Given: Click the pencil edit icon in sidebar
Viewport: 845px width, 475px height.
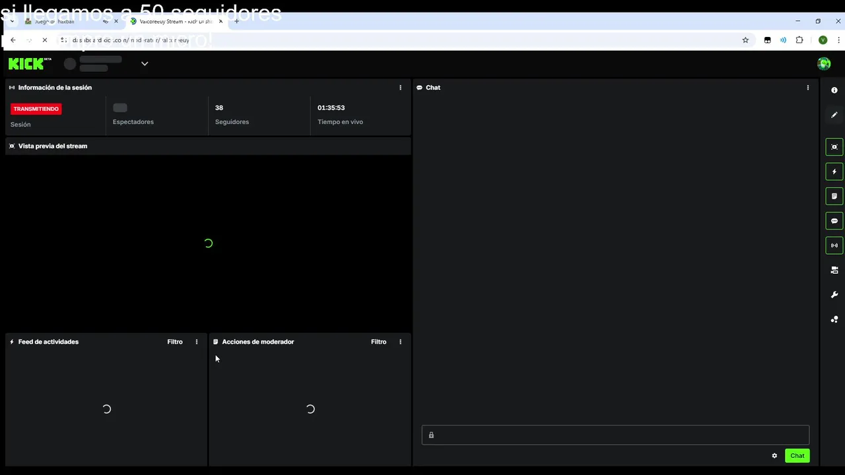Looking at the screenshot, I should point(834,115).
